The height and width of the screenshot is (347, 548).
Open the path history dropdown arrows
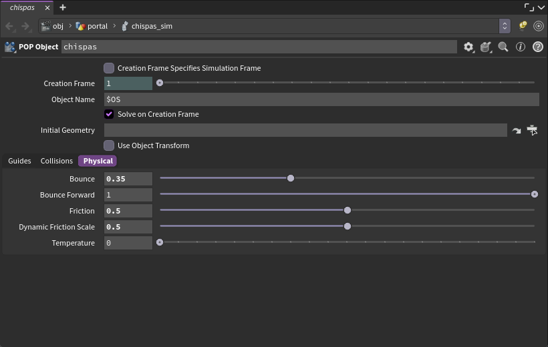point(505,26)
